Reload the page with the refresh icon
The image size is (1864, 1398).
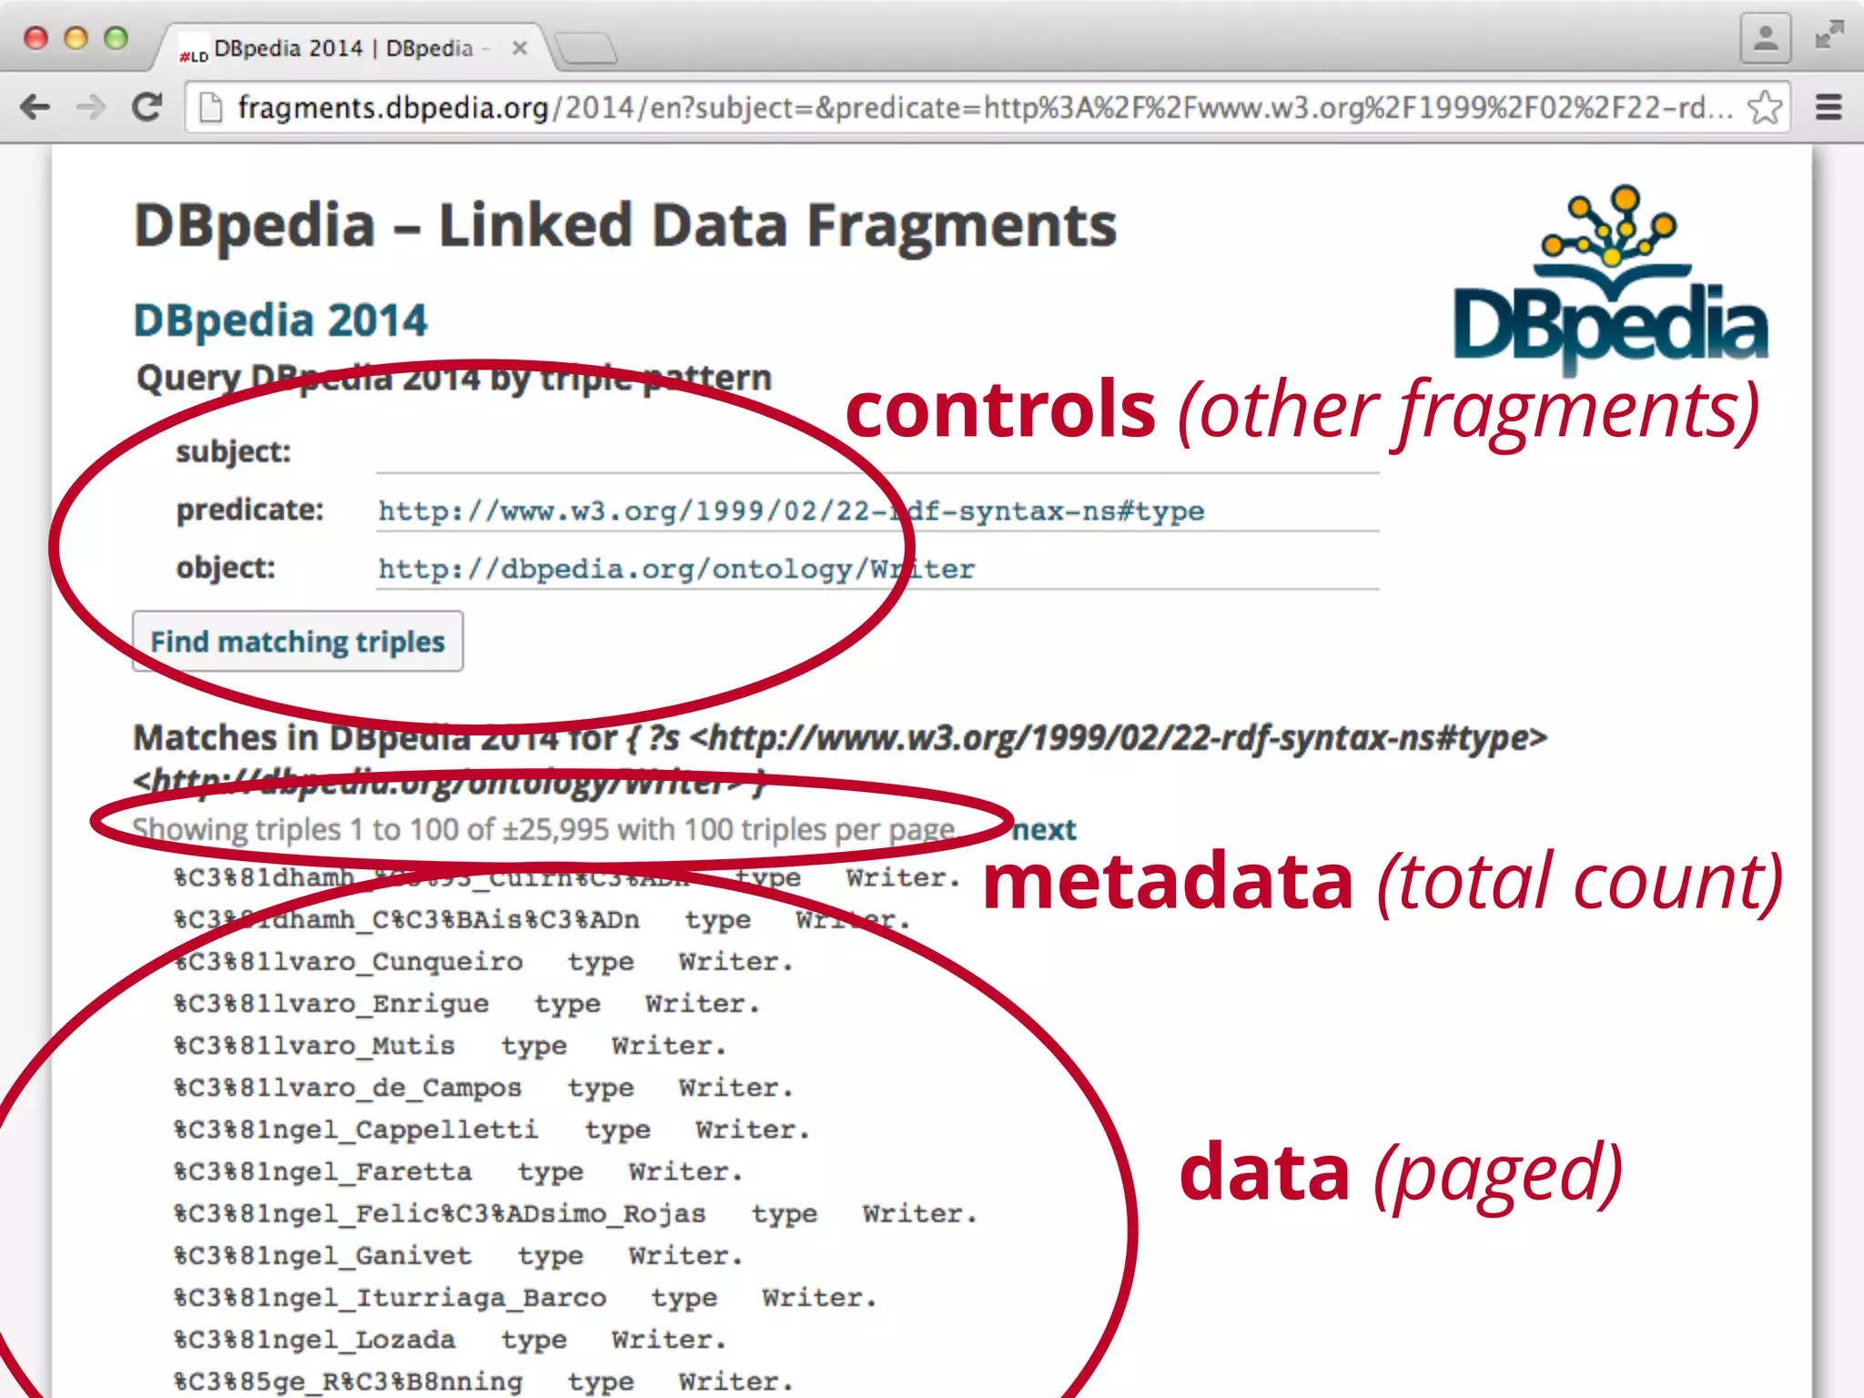point(147,107)
